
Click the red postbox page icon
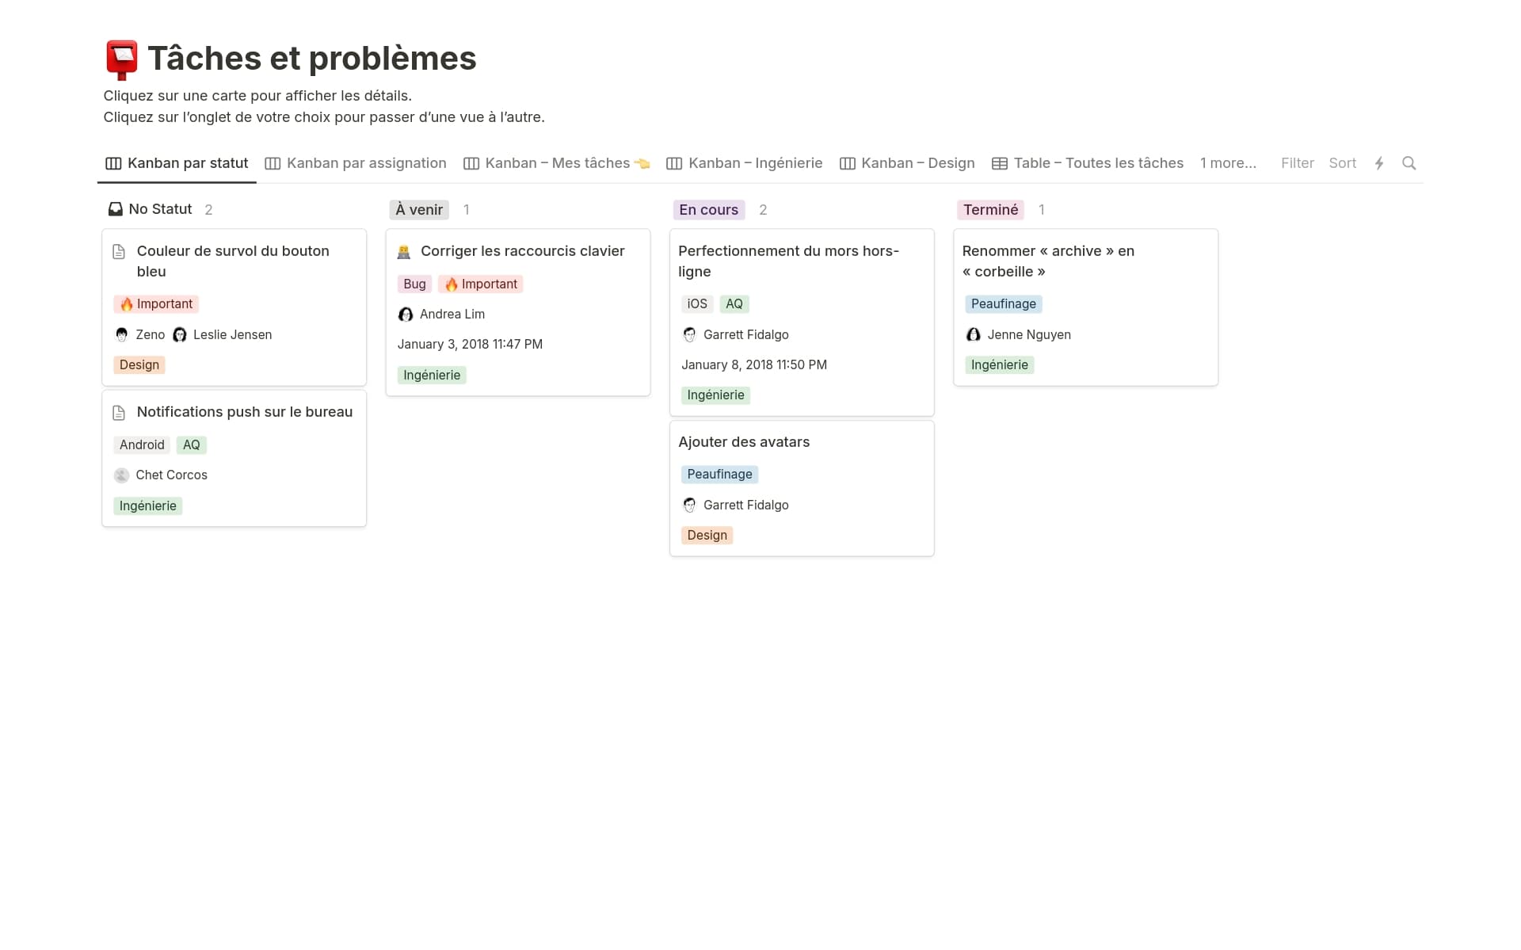coord(121,59)
